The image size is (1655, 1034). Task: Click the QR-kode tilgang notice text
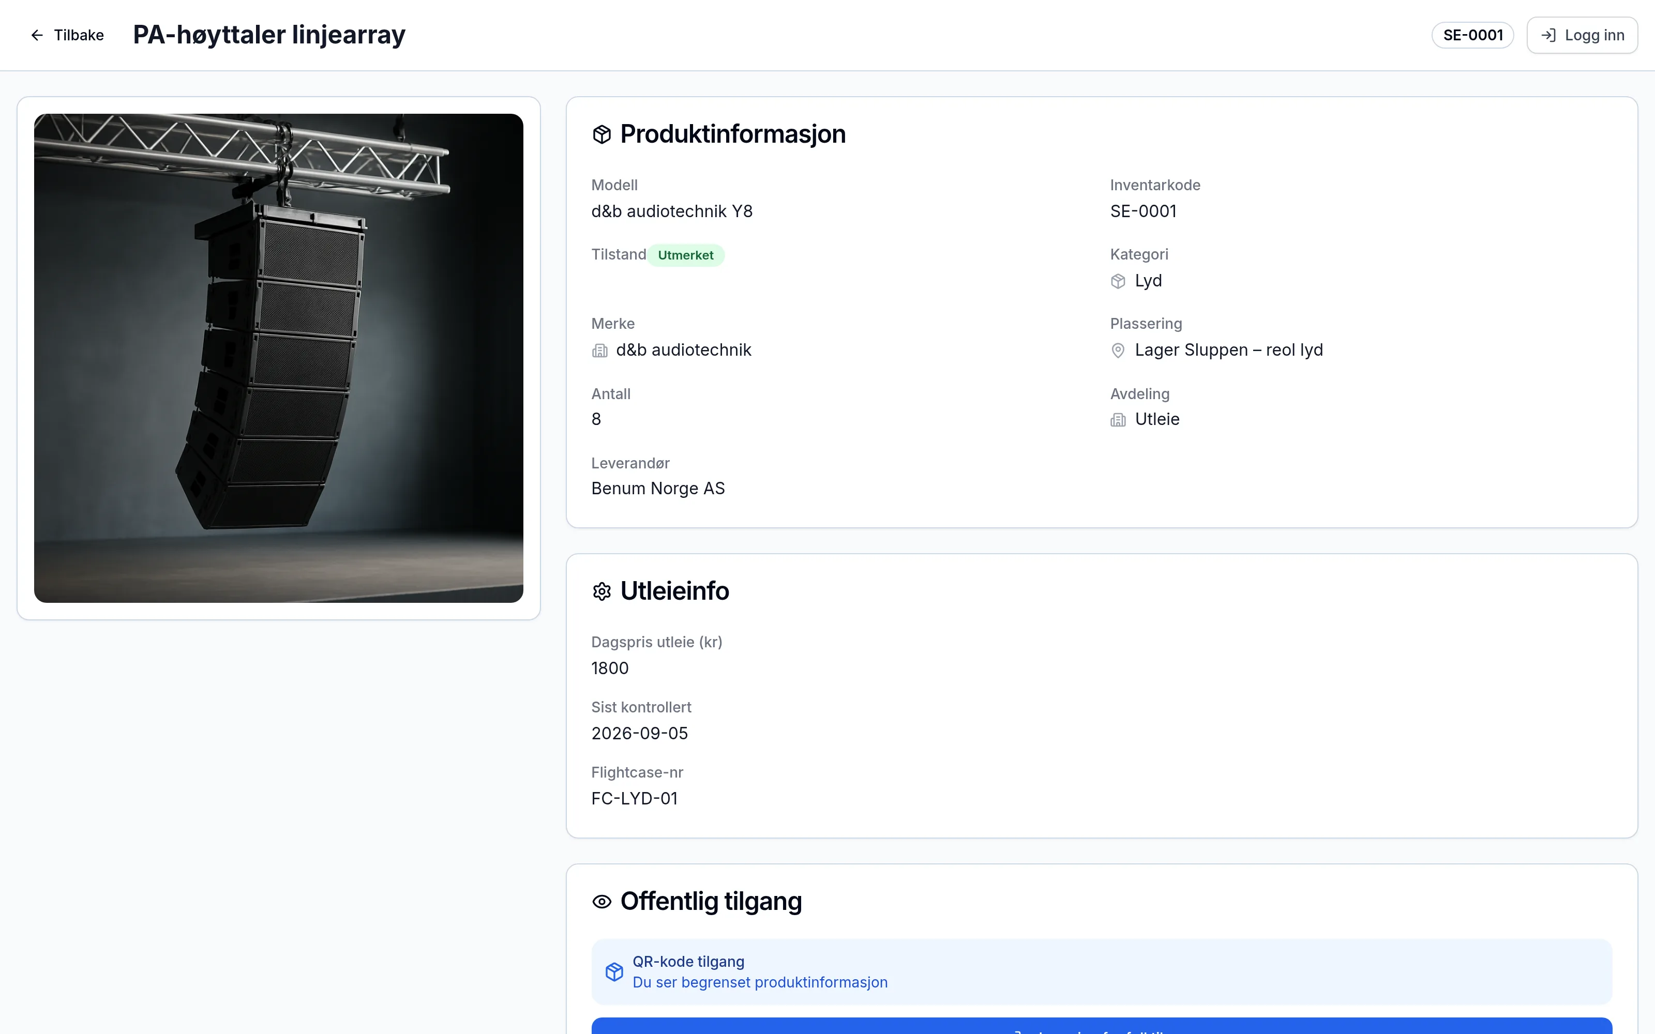coord(688,962)
